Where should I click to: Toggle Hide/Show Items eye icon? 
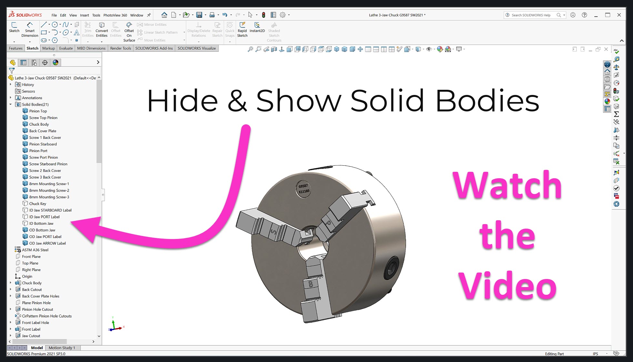pyautogui.click(x=429, y=49)
